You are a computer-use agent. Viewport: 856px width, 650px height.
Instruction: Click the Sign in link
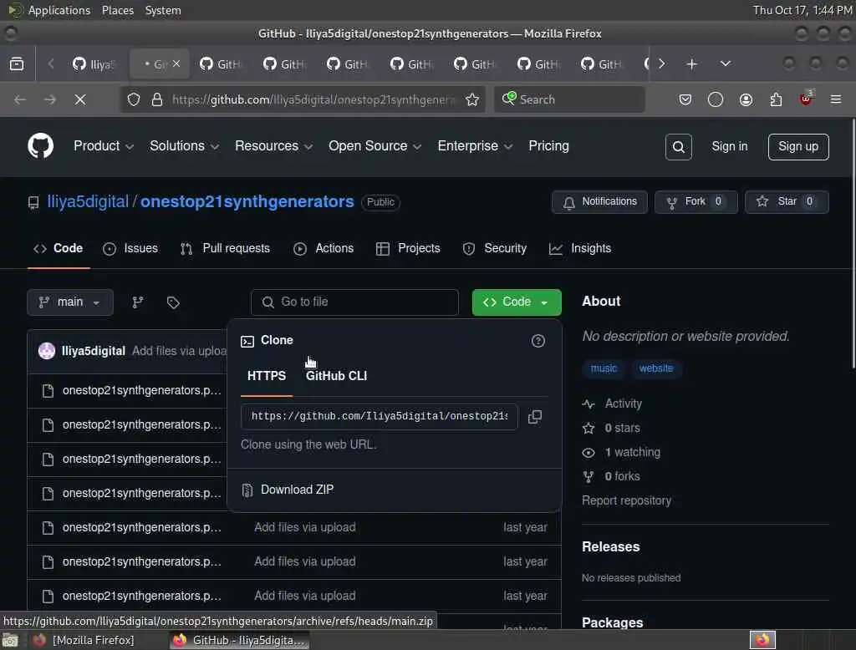729,146
